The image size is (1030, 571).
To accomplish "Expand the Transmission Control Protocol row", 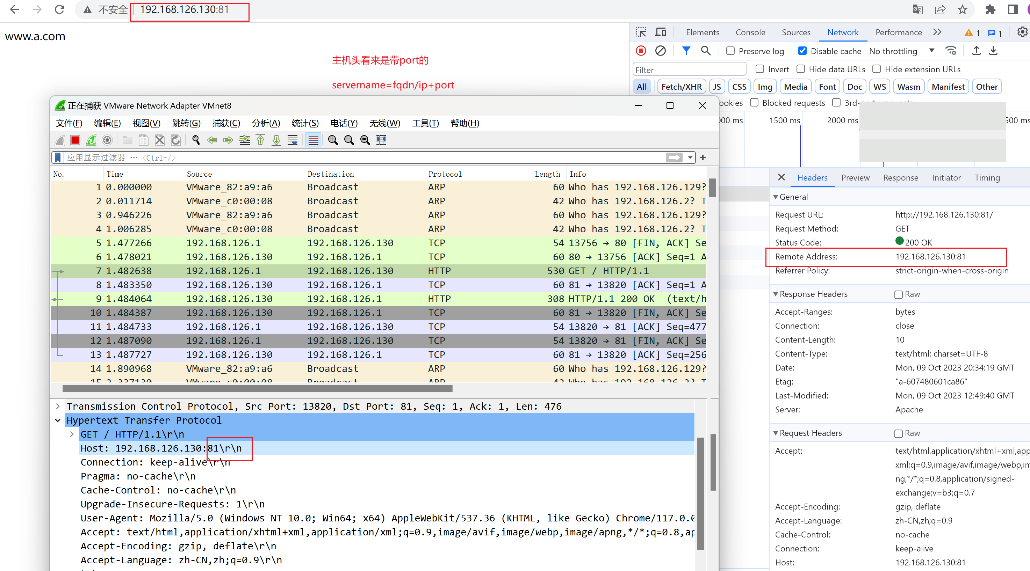I will tap(58, 407).
